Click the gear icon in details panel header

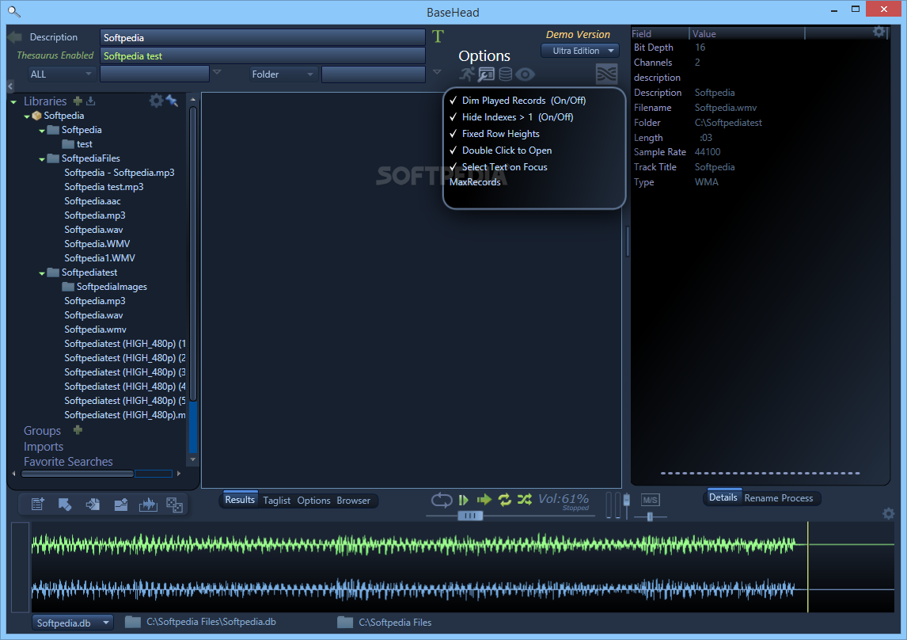coord(879,32)
